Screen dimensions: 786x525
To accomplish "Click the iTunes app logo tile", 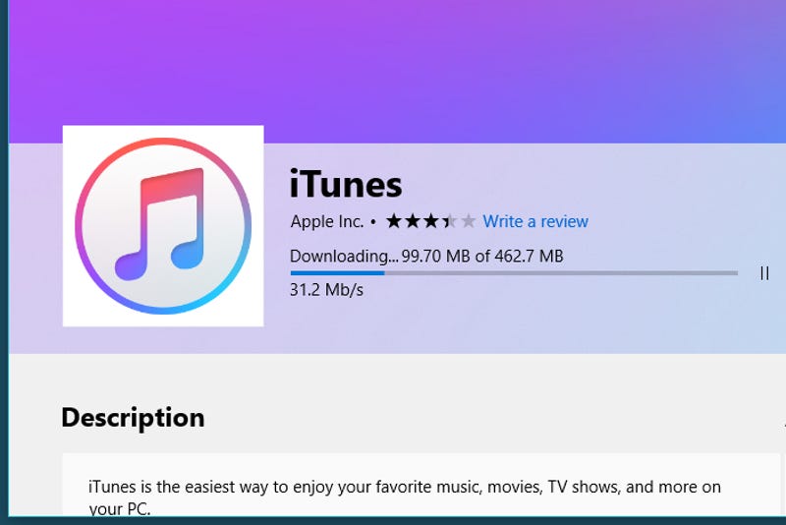I will click(x=163, y=226).
